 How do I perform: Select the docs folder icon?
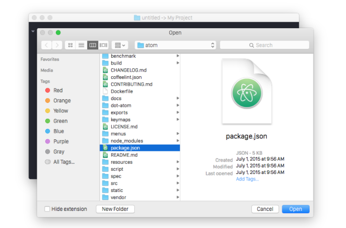click(105, 98)
